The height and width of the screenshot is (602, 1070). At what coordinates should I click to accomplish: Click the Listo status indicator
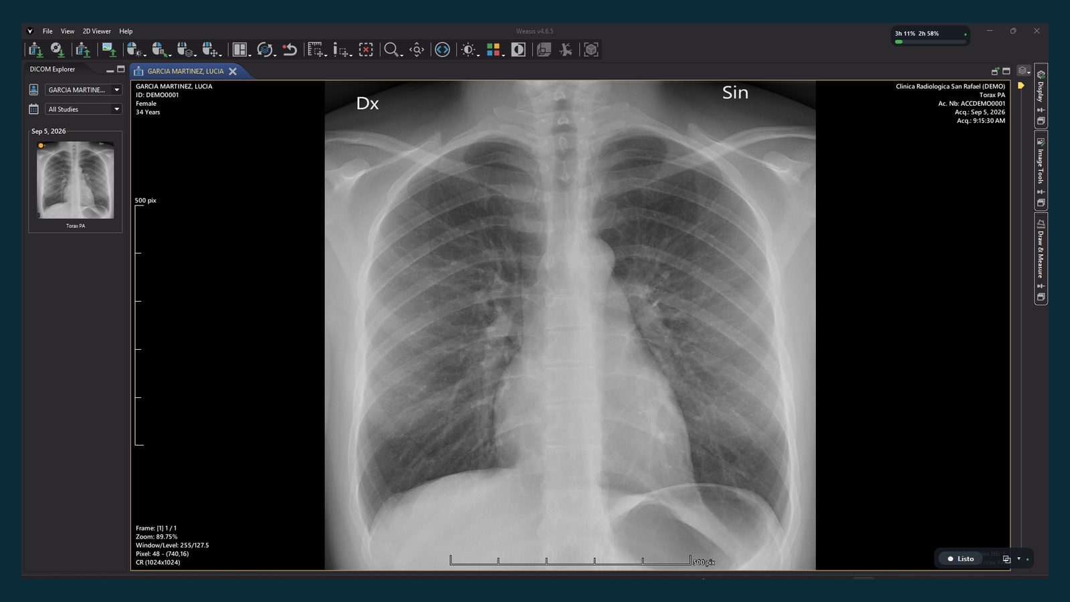960,559
